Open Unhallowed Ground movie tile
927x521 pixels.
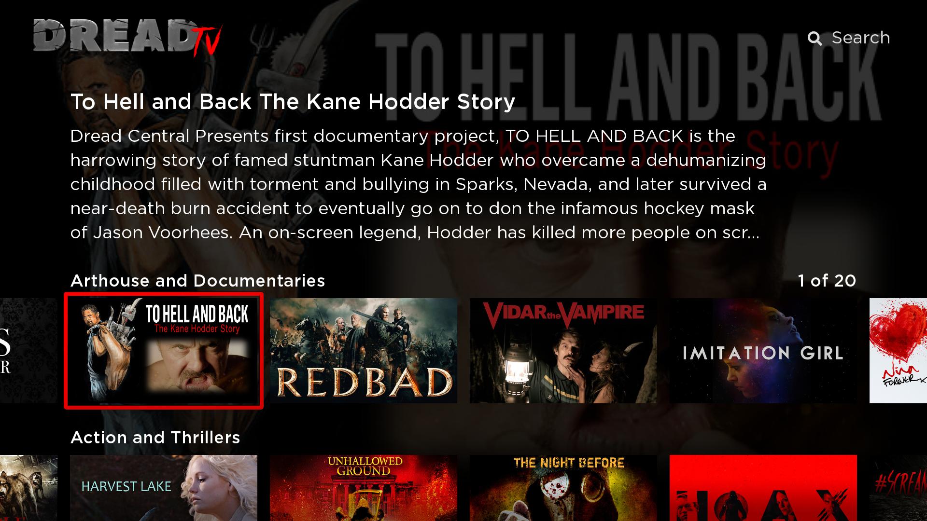(x=364, y=488)
